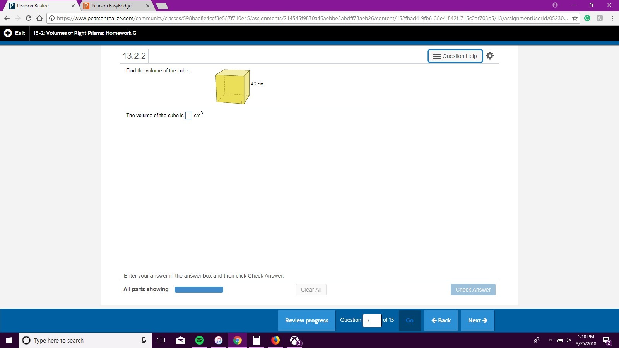View site information icon in address bar
The width and height of the screenshot is (619, 348).
[52, 18]
